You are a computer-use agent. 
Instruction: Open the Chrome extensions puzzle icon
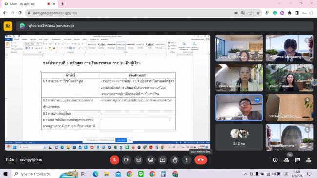coord(290,13)
